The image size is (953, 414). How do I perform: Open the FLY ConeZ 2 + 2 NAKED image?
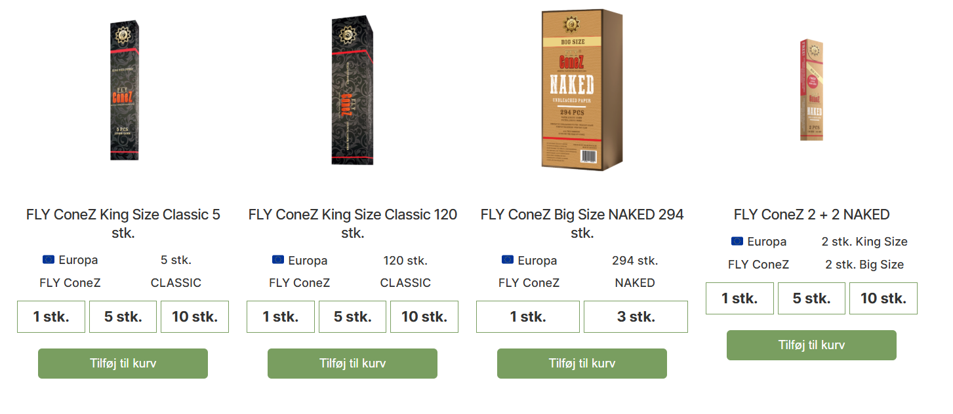(811, 90)
